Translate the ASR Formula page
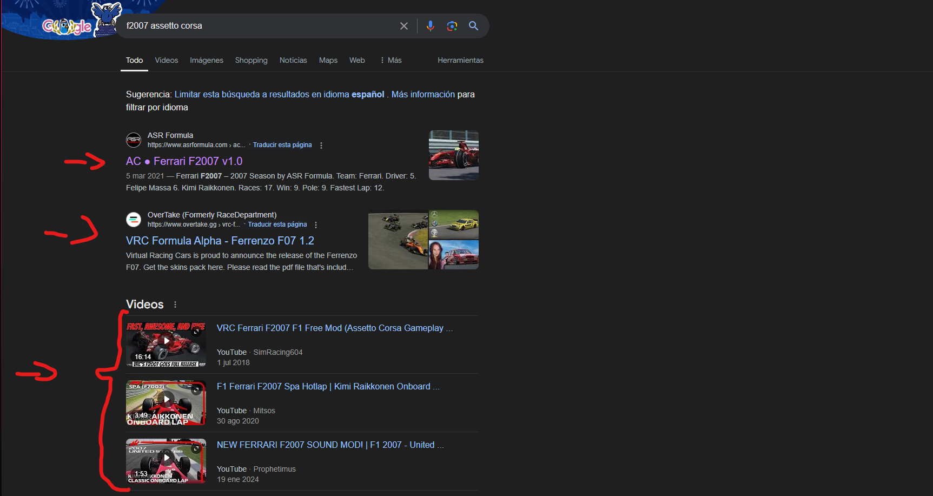Viewport: 933px width, 496px height. (282, 145)
